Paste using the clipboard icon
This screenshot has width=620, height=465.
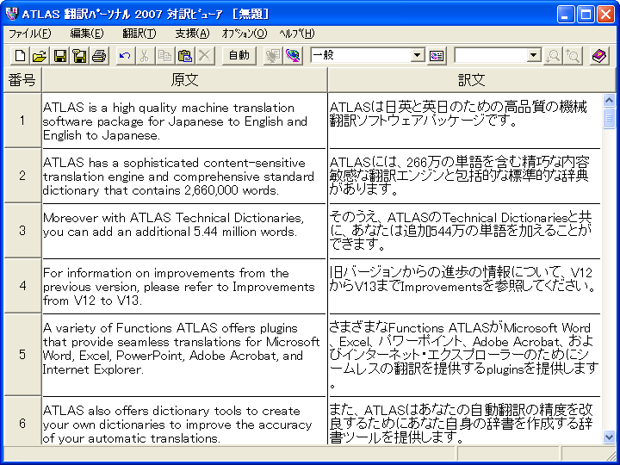coord(184,56)
